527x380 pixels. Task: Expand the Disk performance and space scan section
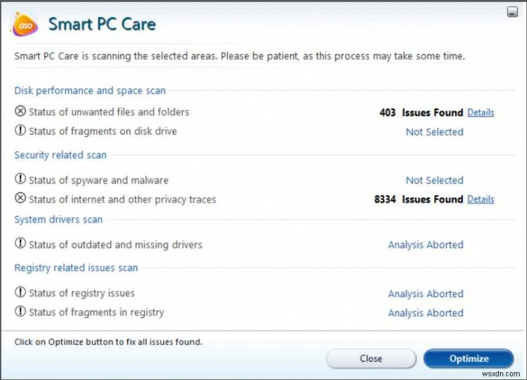click(x=90, y=90)
